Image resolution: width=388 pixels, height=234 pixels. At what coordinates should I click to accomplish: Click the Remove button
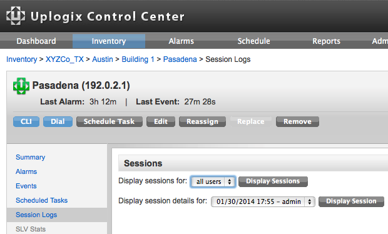297,122
